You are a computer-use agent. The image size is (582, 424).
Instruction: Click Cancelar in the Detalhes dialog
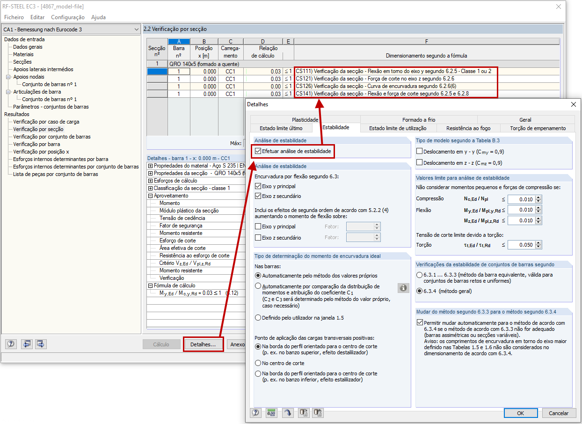559,413
